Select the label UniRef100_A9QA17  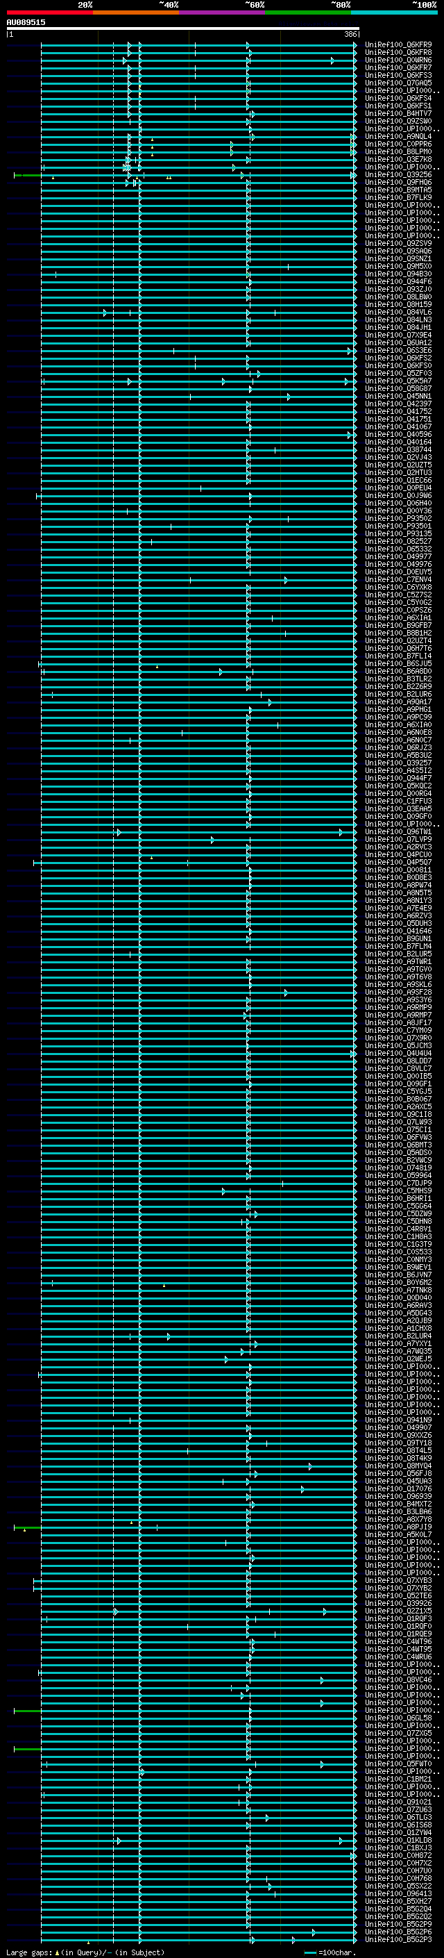tap(398, 702)
